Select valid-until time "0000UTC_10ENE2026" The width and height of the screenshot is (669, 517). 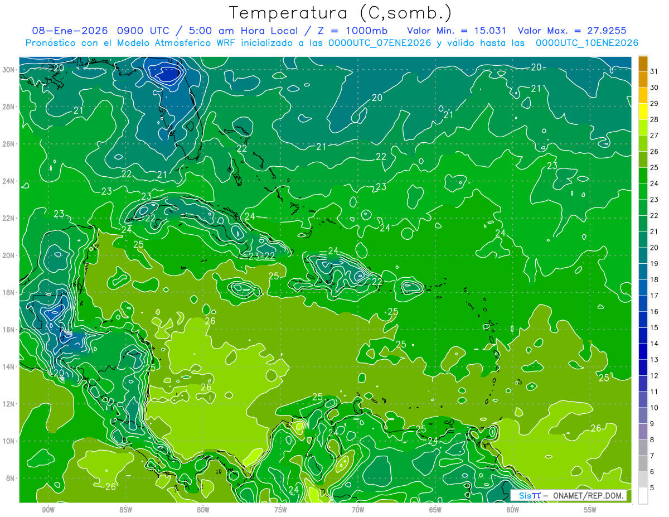coord(586,43)
